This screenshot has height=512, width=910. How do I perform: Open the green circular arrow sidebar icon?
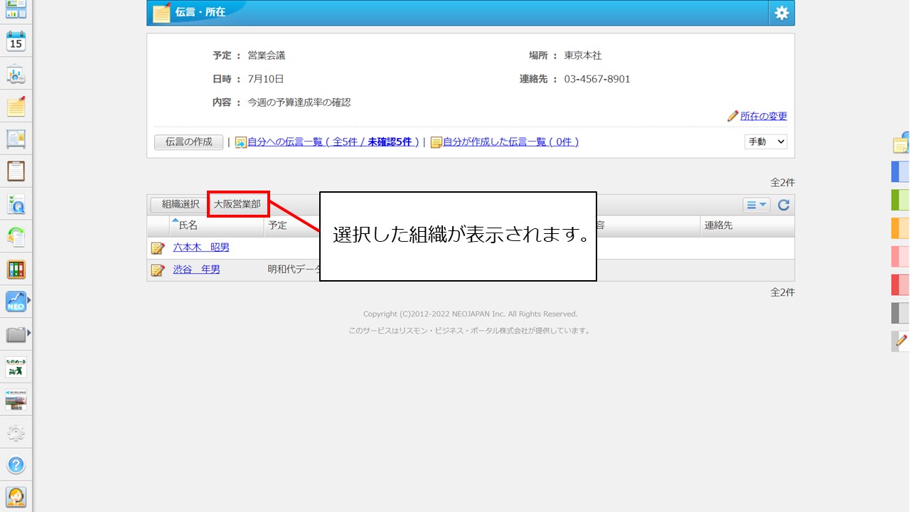point(16,237)
